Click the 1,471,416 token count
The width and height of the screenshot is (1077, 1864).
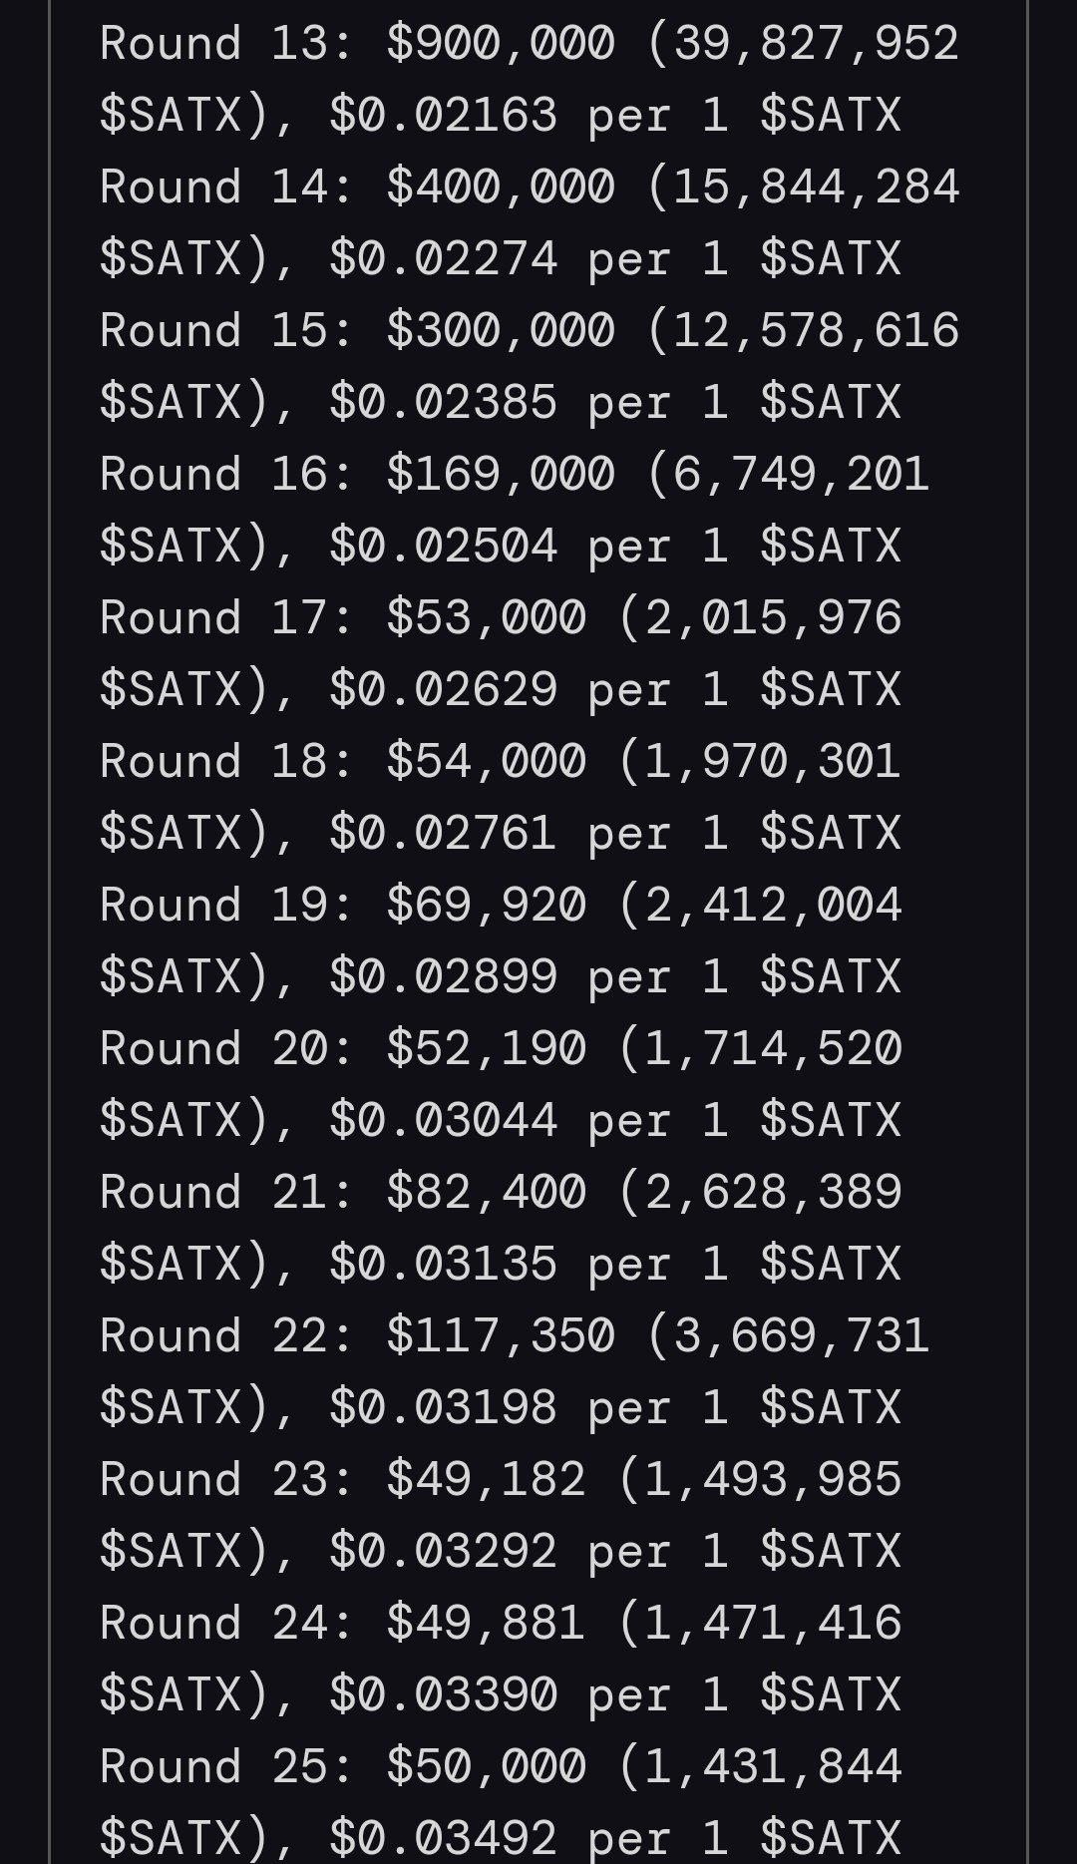[x=773, y=1624]
